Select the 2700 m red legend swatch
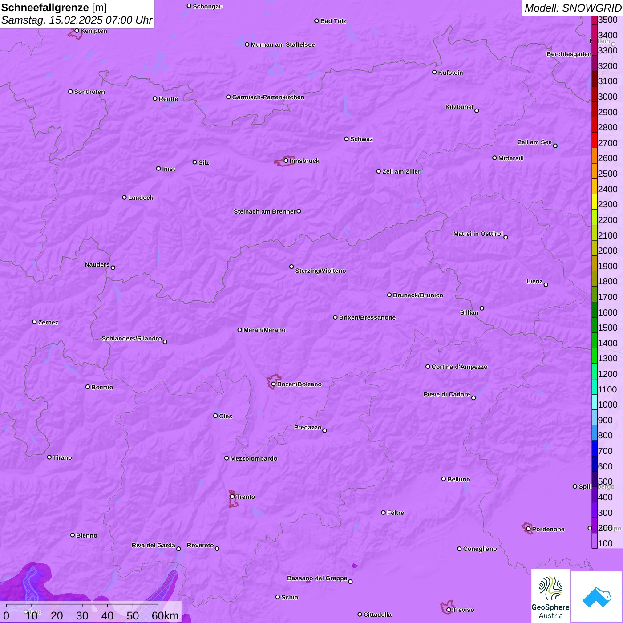Image resolution: width=623 pixels, height=623 pixels. tap(595, 140)
